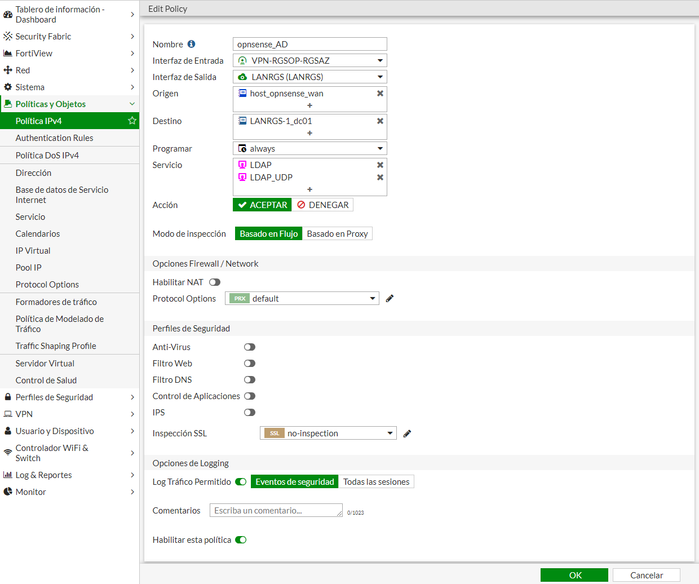Open the Programar schedule dropdown
Image resolution: width=699 pixels, height=584 pixels.
click(309, 148)
